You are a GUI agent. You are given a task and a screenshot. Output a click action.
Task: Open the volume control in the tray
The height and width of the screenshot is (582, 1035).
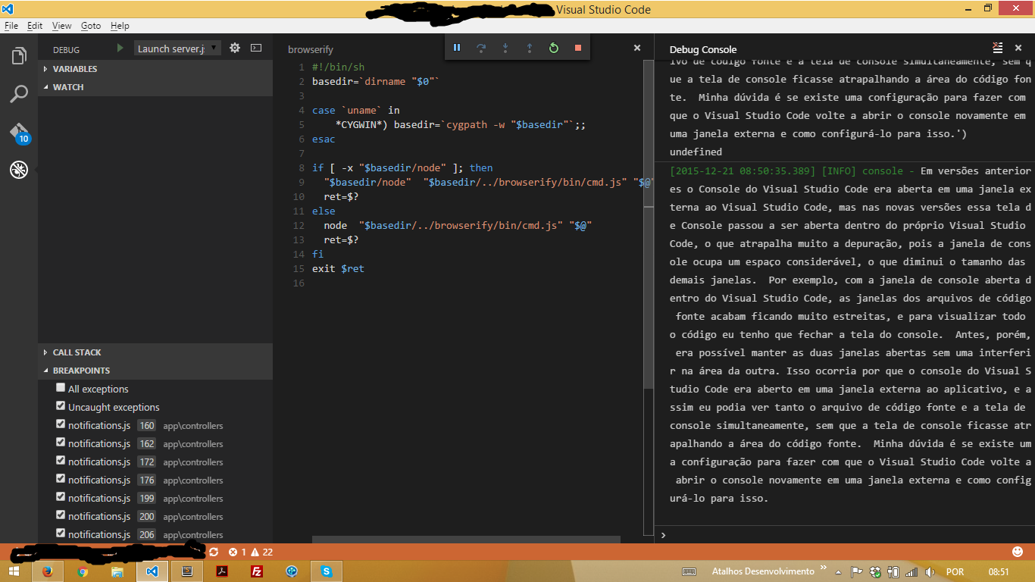[x=930, y=571]
